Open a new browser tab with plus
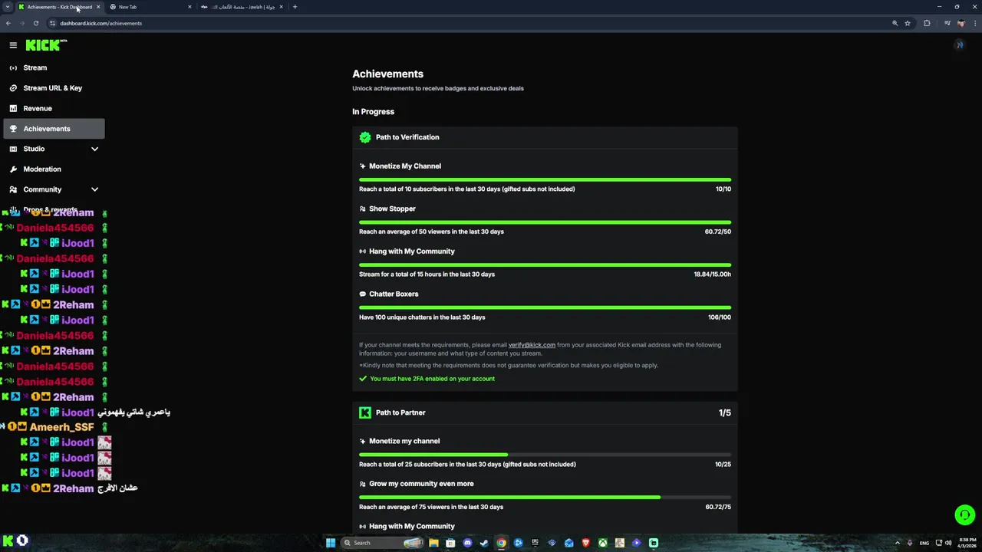This screenshot has width=982, height=552. coord(295,7)
